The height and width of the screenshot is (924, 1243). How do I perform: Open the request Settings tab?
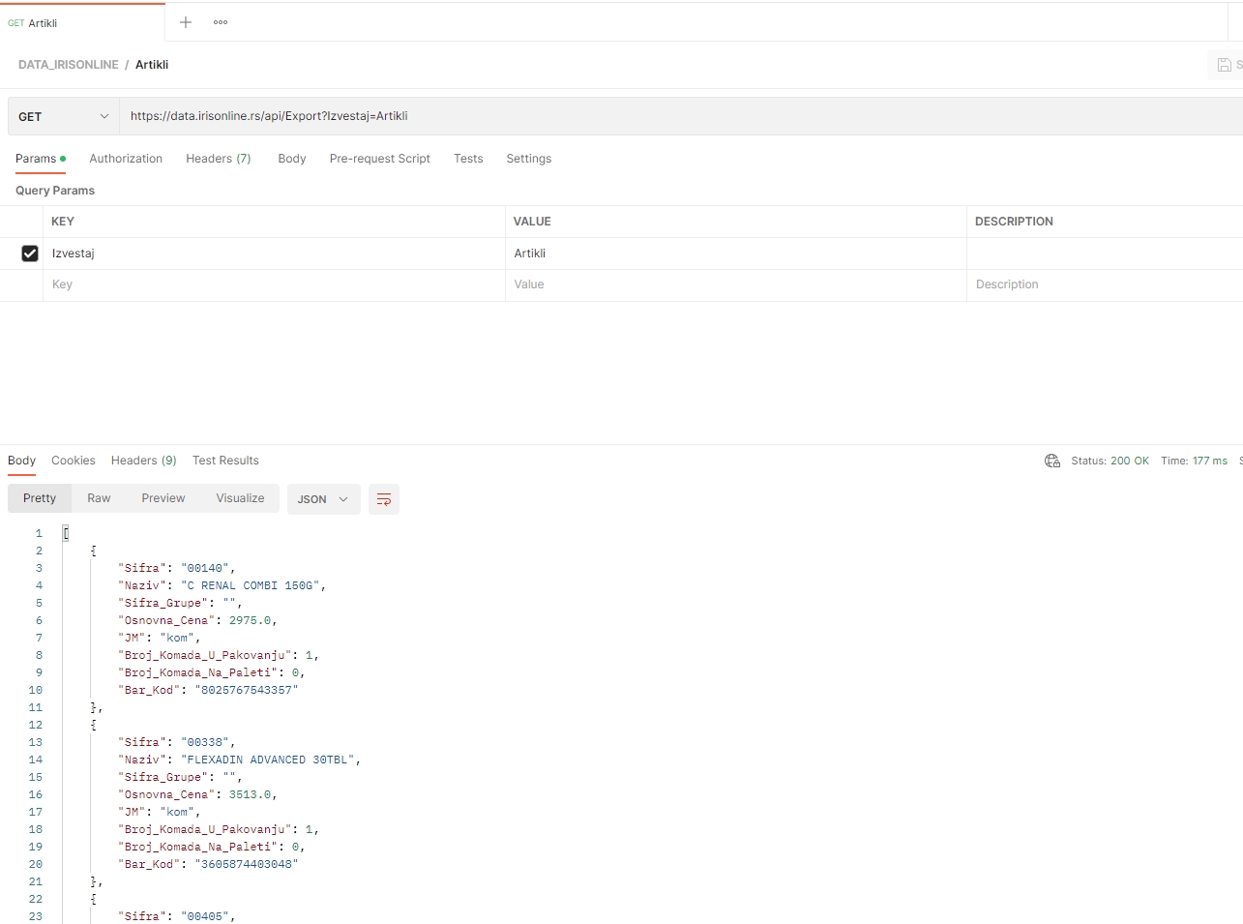coord(528,159)
